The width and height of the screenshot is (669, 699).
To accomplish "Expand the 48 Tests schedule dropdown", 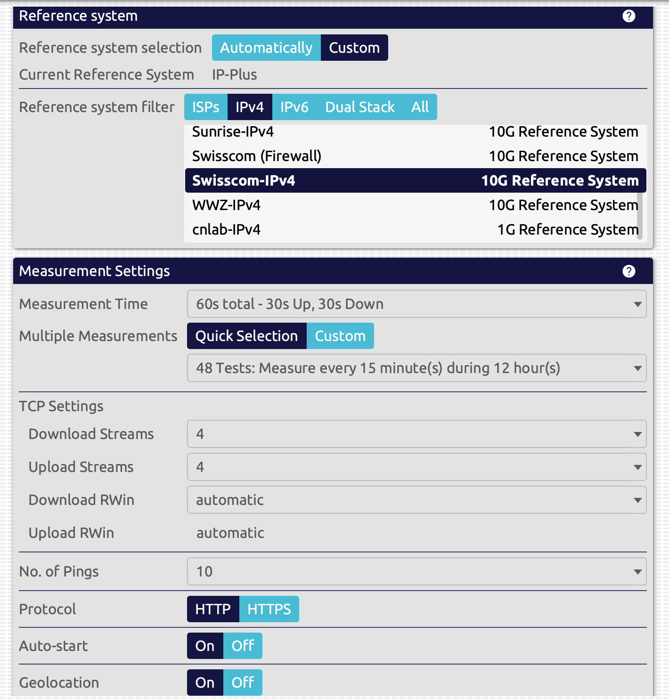I will (x=416, y=368).
